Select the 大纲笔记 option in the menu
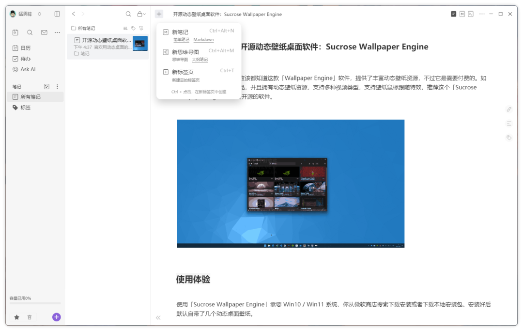 [200, 60]
